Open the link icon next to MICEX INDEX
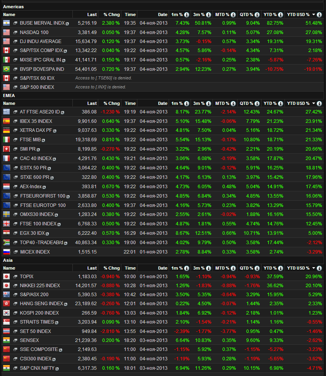 (x=16, y=252)
